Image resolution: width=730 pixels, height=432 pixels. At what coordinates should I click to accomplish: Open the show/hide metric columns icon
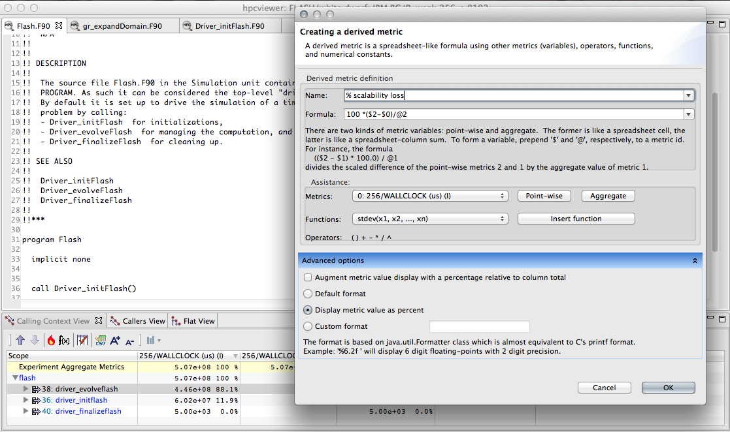[x=83, y=340]
